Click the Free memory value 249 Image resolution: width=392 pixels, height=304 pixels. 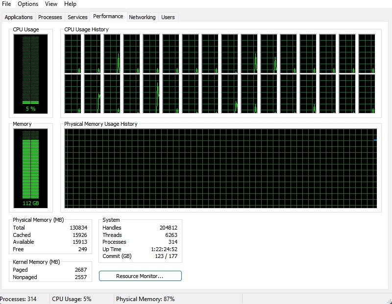click(x=82, y=249)
